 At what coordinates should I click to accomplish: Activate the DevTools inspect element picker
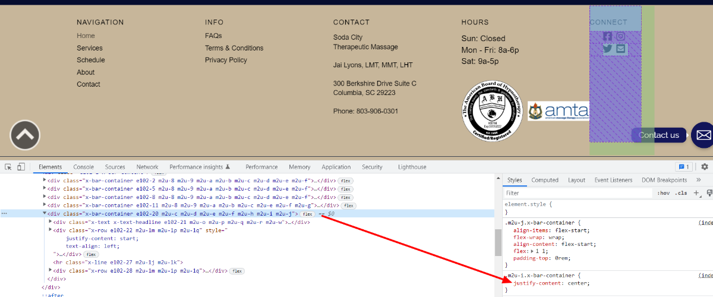coord(8,167)
